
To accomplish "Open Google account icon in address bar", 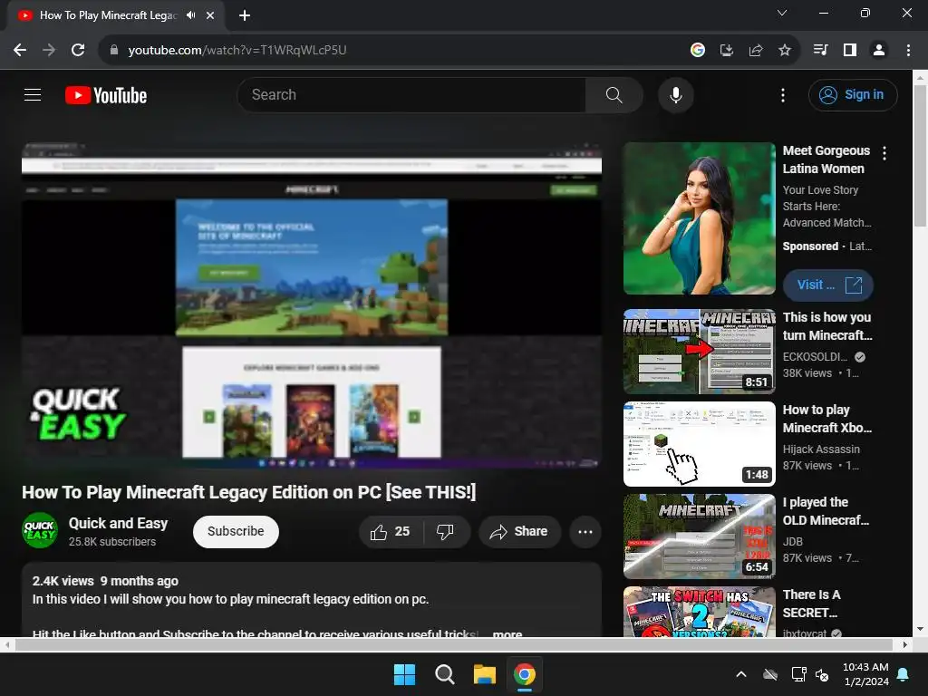I will coord(697,51).
